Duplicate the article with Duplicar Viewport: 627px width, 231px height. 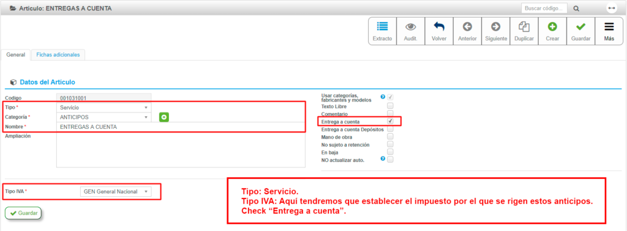(524, 31)
